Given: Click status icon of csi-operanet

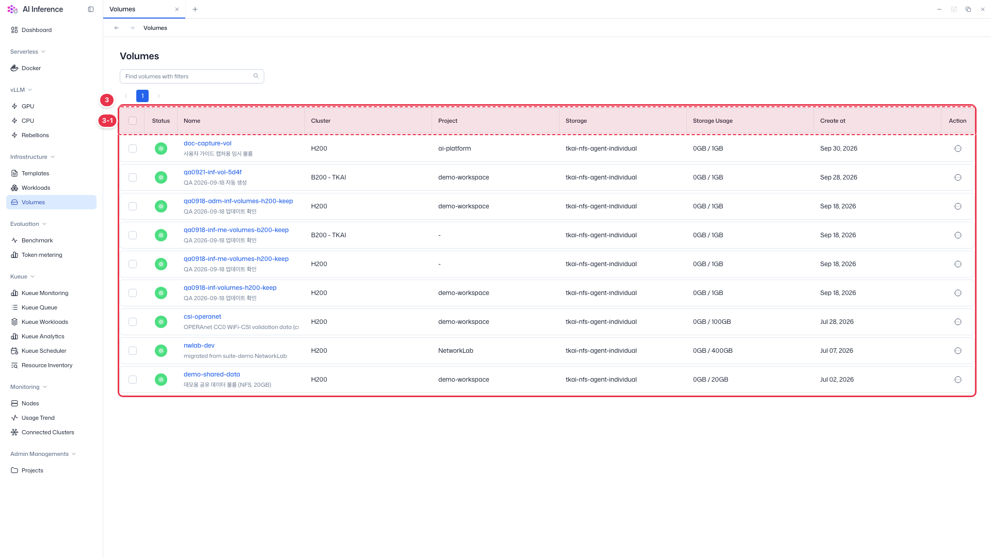Looking at the screenshot, I should click(161, 322).
